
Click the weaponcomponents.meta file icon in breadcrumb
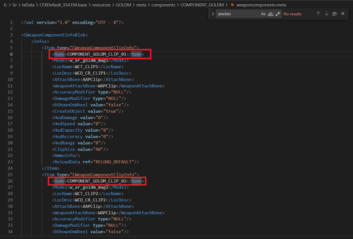click(232, 5)
